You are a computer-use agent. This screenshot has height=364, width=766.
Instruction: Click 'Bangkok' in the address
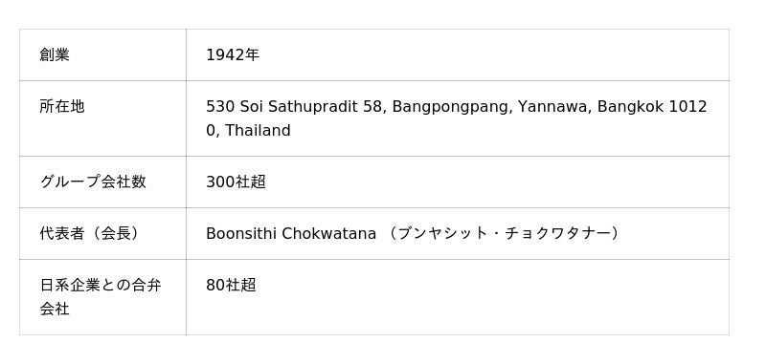(x=630, y=106)
